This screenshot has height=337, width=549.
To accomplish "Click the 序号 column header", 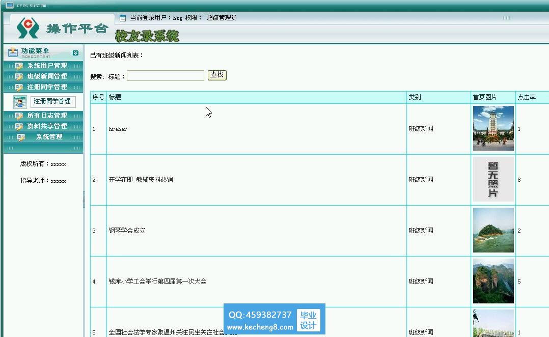I will [98, 97].
